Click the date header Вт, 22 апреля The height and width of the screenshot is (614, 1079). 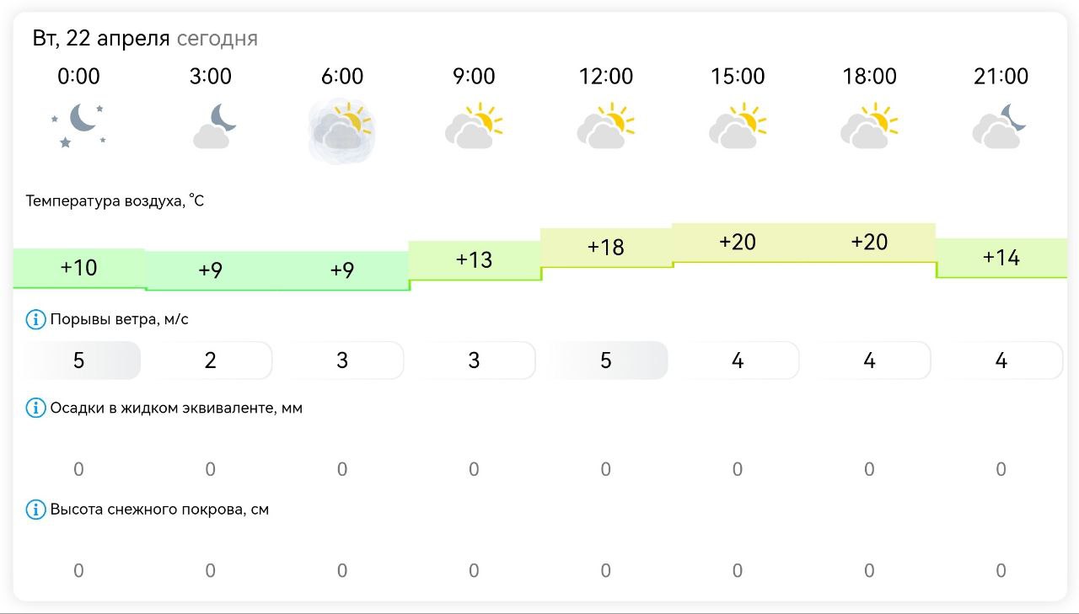101,38
